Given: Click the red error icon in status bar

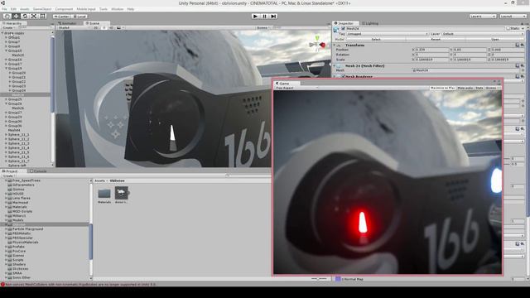Looking at the screenshot, I should (x=2, y=284).
